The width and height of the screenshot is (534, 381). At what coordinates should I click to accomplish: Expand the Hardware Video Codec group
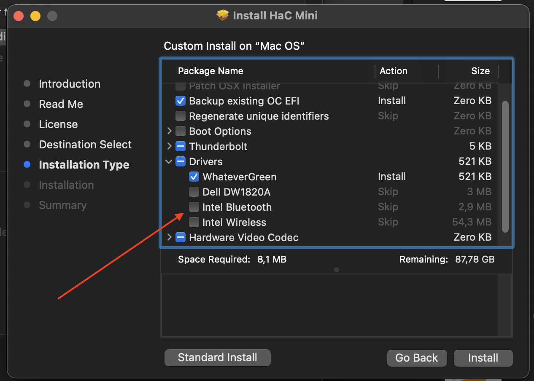tap(169, 237)
